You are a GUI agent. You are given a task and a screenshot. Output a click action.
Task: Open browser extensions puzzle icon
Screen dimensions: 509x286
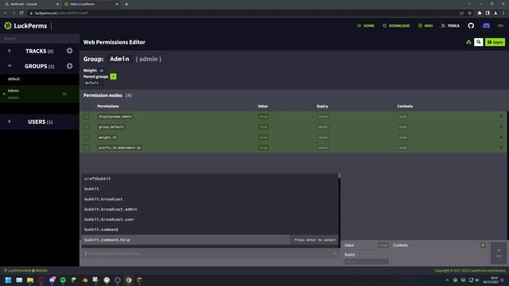point(480,13)
